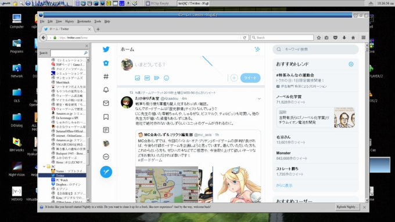Open the @mc_axis handle link
The height and width of the screenshot is (222, 395).
point(203,134)
